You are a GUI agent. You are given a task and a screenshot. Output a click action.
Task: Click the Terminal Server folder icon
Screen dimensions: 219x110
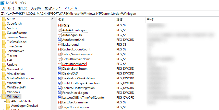pos(4,37)
